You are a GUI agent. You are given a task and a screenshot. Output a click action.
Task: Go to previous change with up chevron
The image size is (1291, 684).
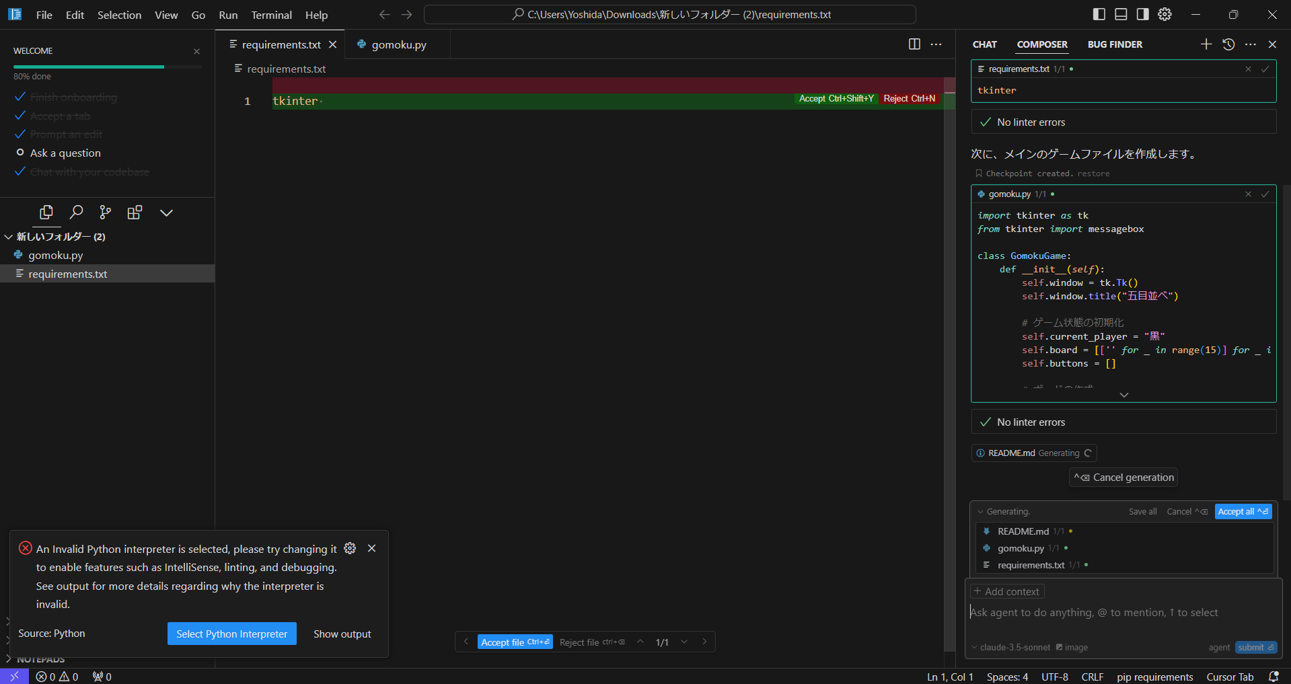tap(640, 642)
